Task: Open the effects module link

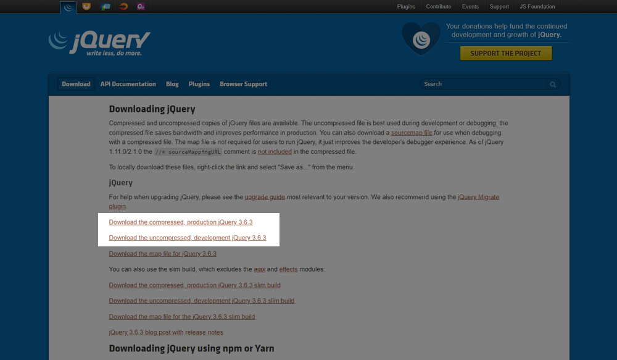Action: (x=288, y=269)
